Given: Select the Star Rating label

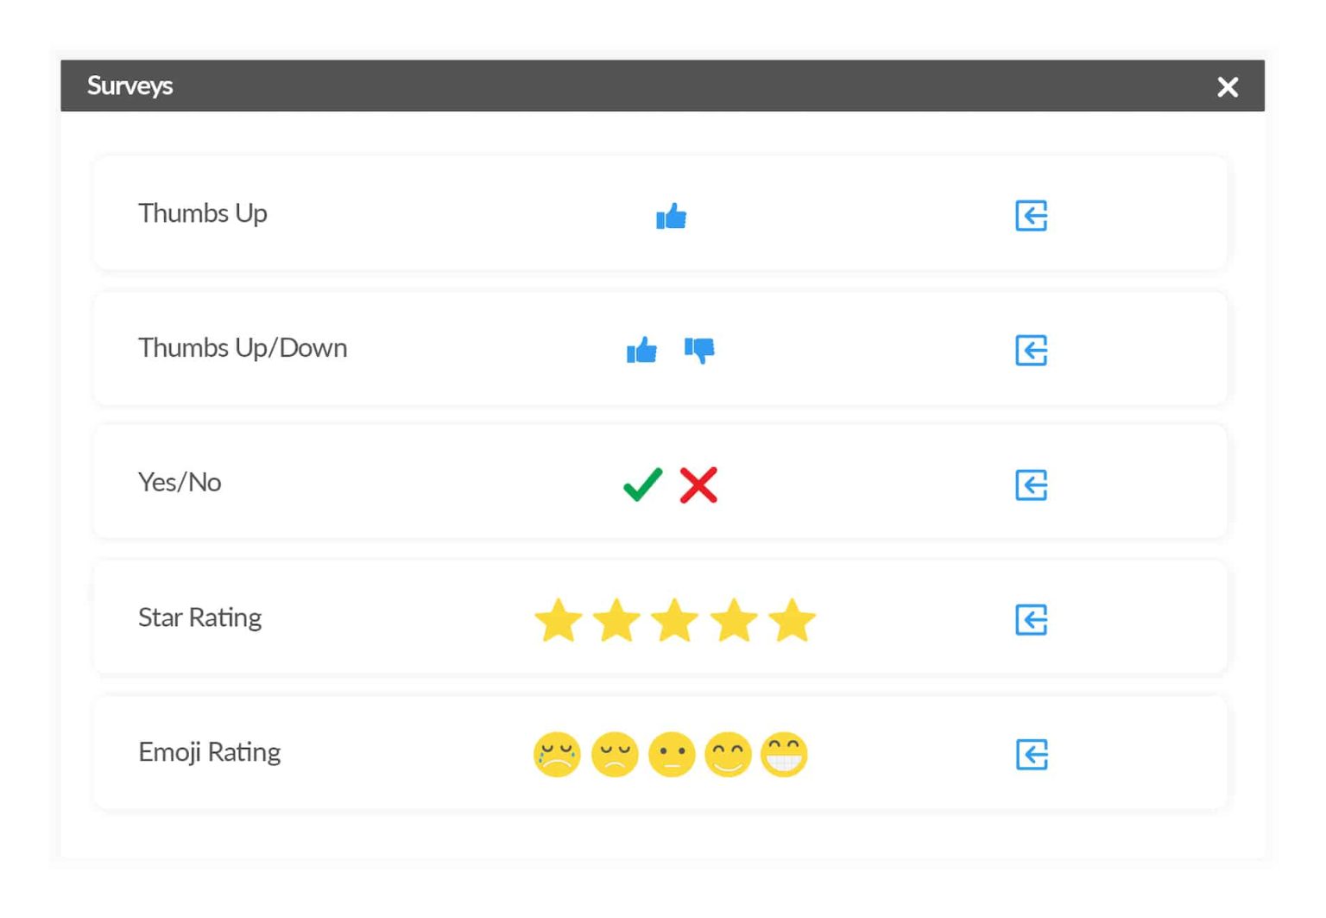Looking at the screenshot, I should click(x=199, y=617).
